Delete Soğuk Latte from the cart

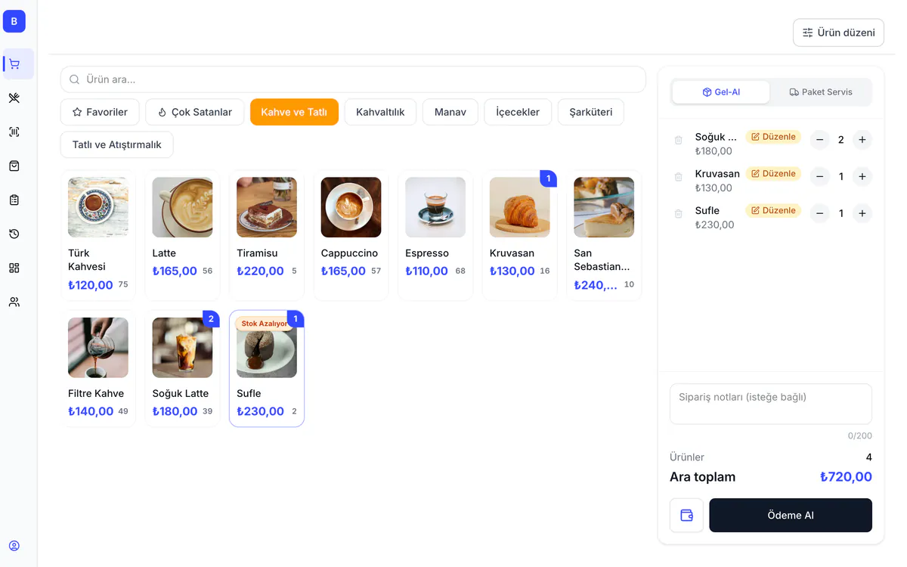pos(679,140)
